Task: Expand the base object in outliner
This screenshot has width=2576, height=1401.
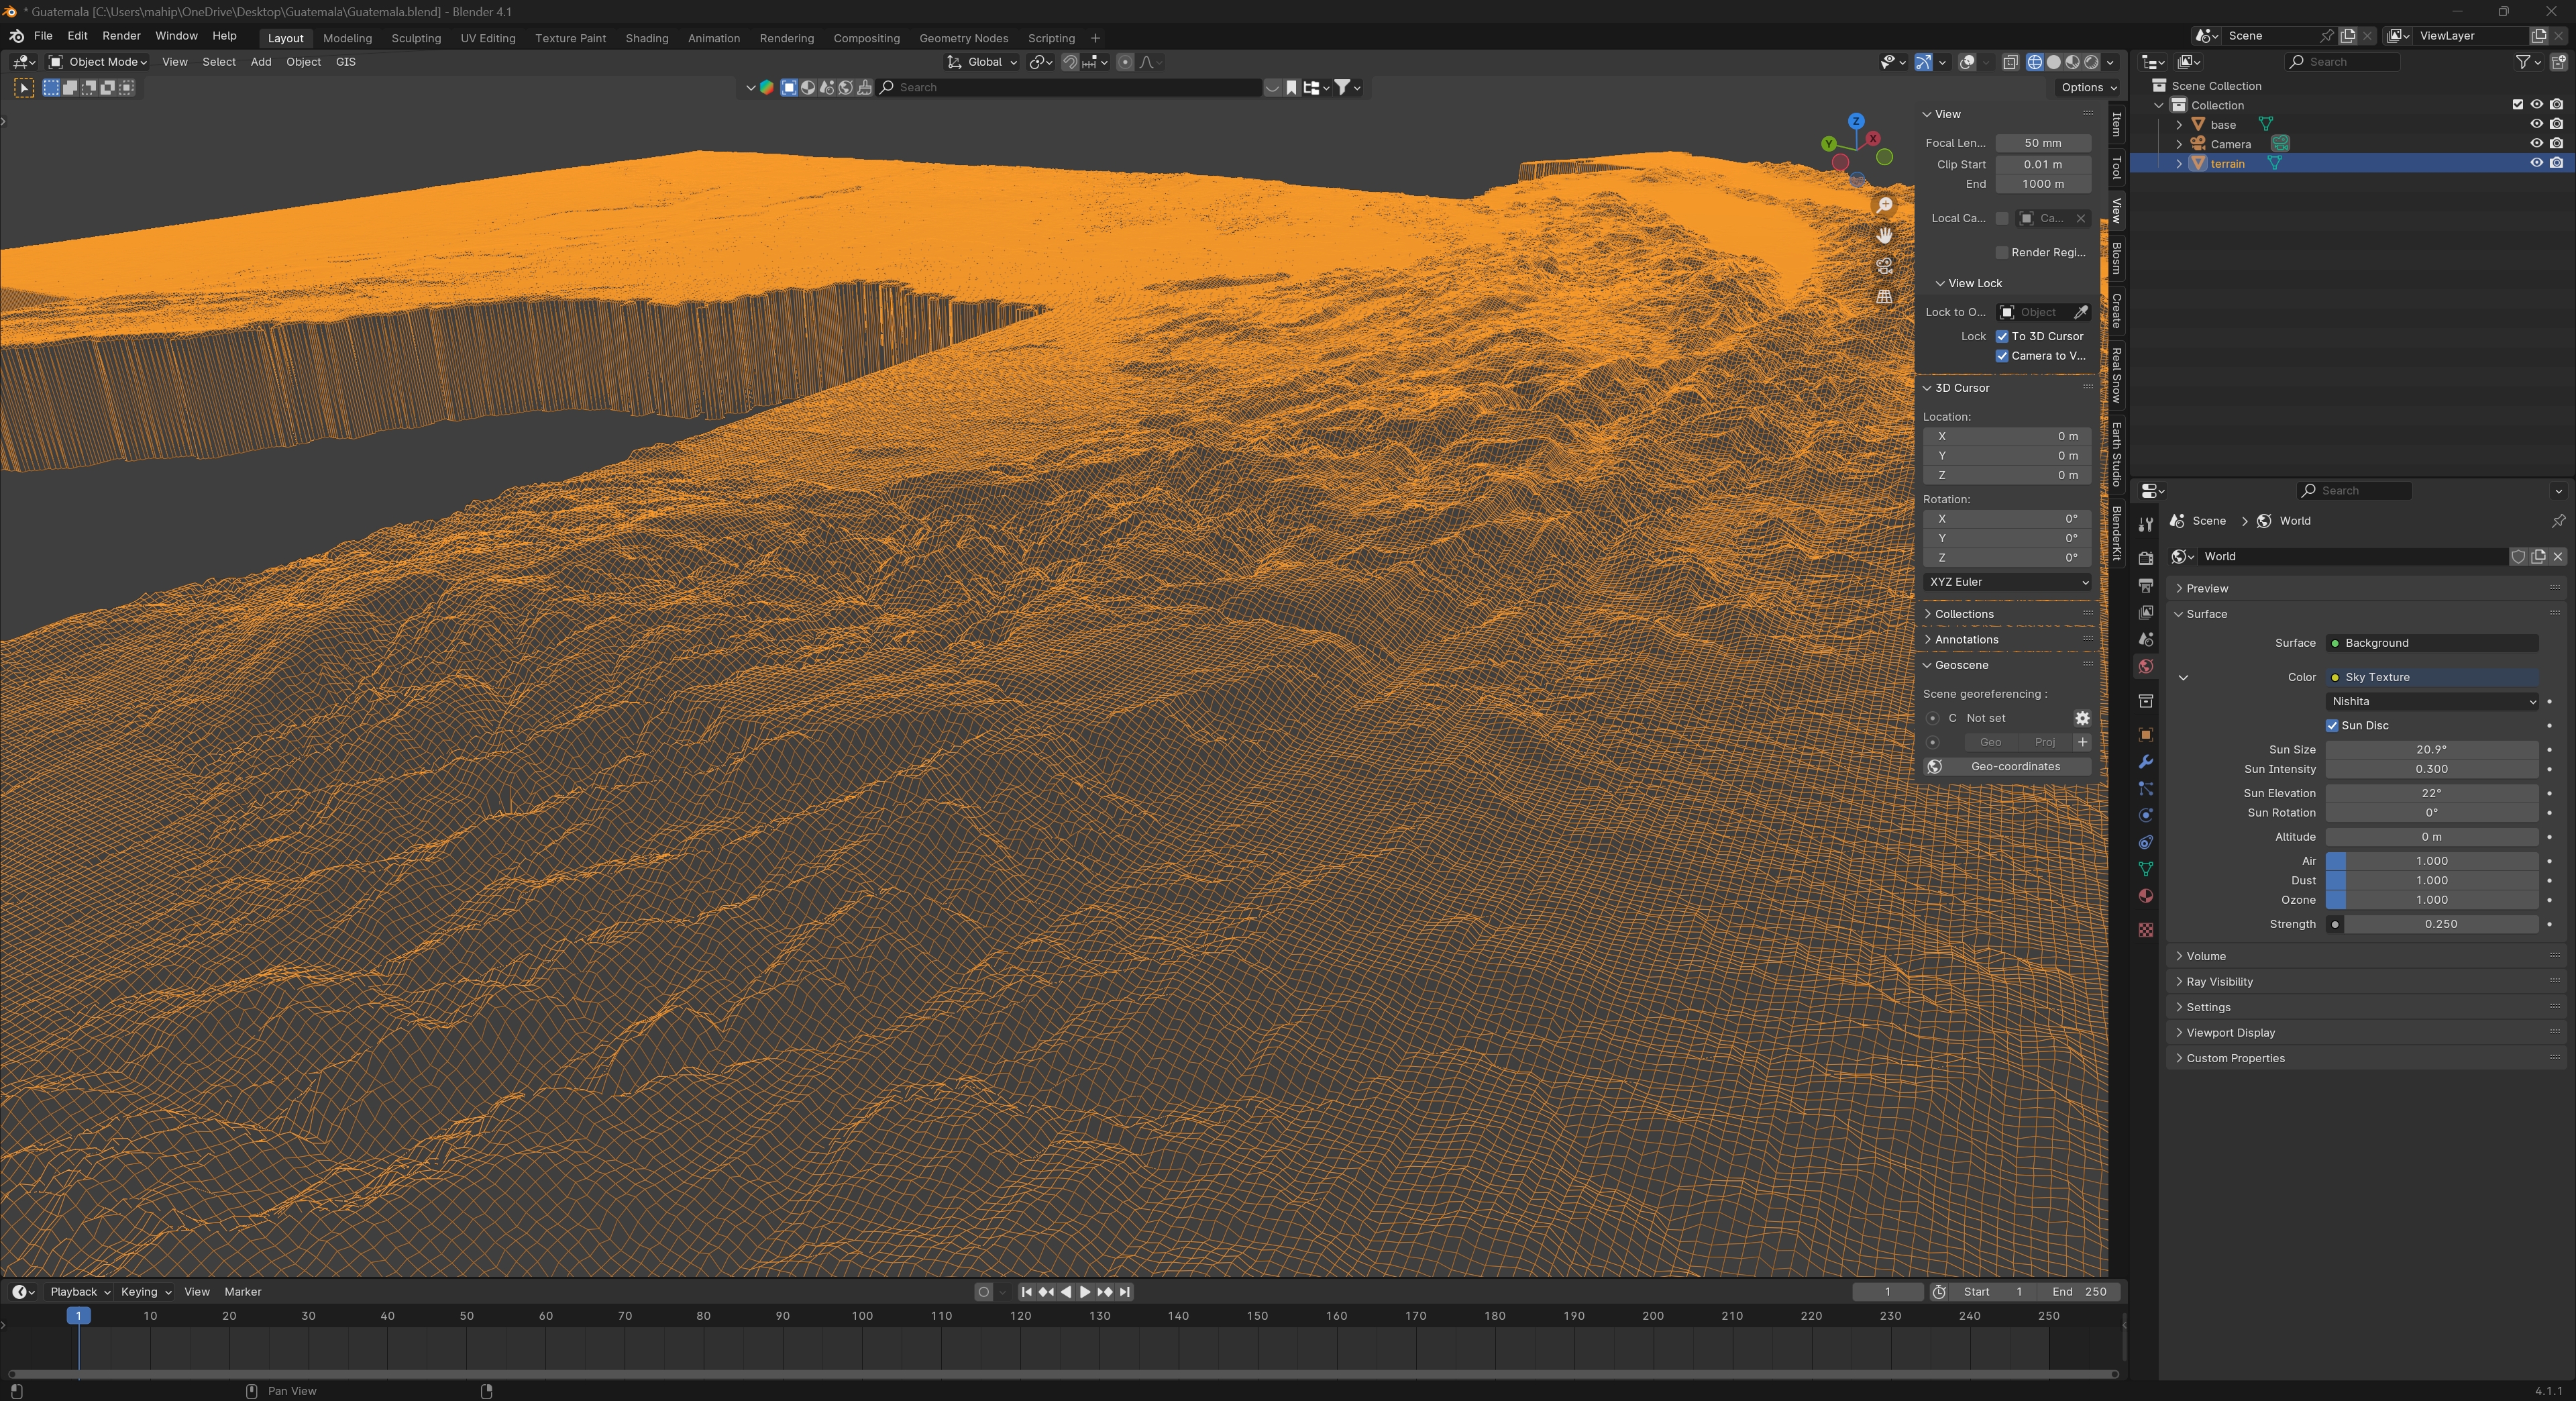Action: point(2179,125)
